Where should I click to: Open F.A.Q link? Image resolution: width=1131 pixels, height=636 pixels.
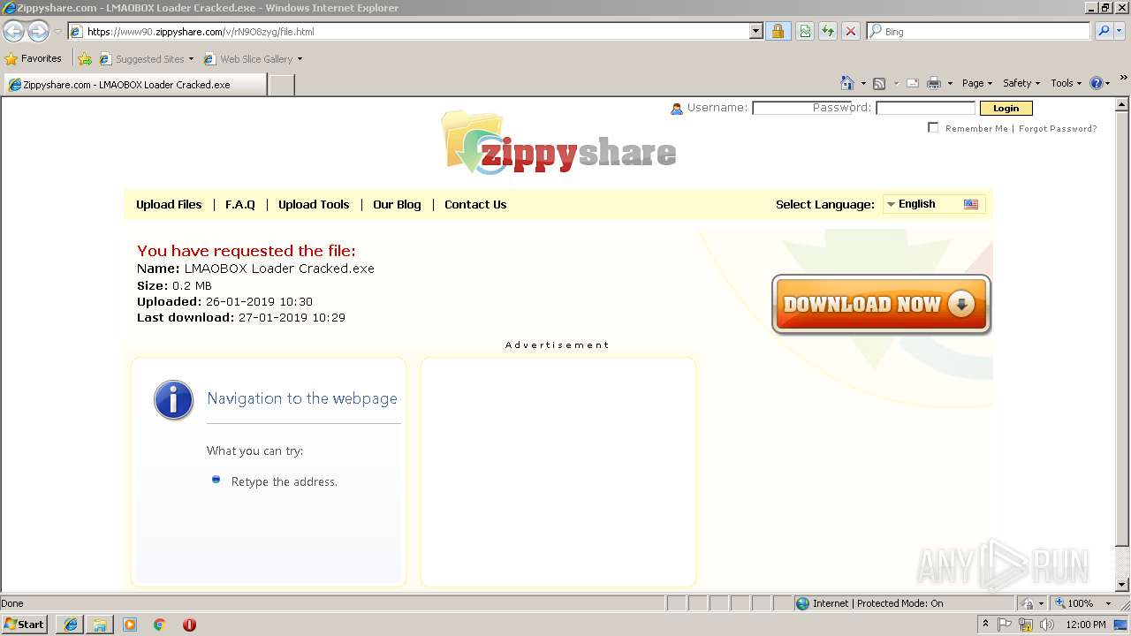point(240,204)
